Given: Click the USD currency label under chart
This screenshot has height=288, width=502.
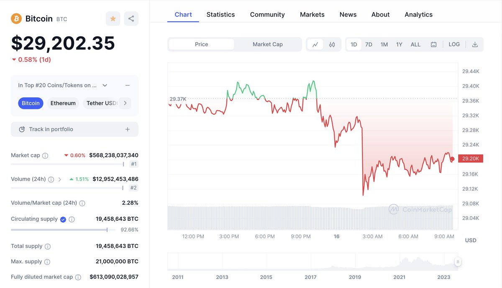Looking at the screenshot, I should pos(471,240).
